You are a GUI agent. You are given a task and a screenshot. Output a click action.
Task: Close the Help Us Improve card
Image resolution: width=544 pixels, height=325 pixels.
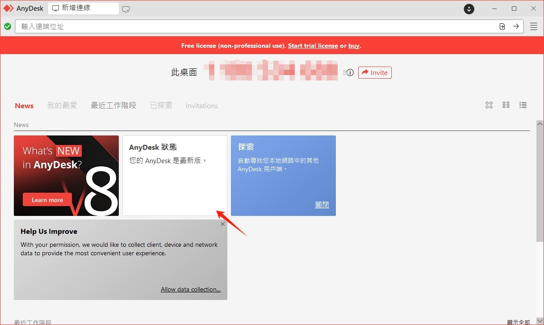pos(223,224)
